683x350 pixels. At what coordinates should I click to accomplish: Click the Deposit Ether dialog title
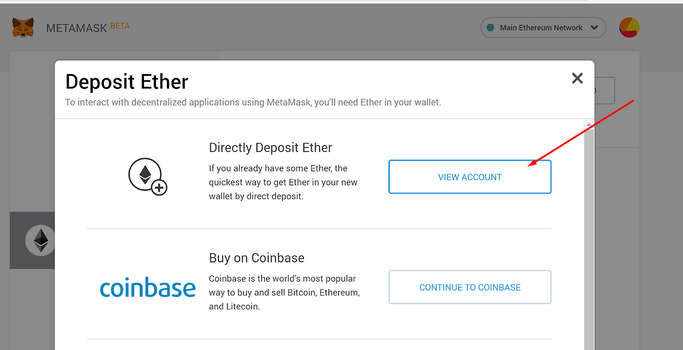(127, 82)
